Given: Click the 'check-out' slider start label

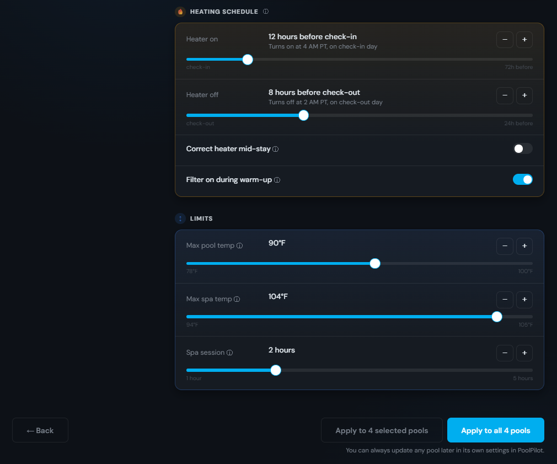Looking at the screenshot, I should coord(200,124).
